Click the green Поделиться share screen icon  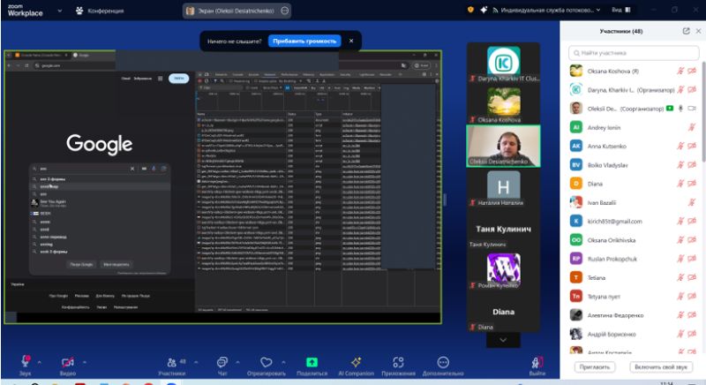click(312, 362)
